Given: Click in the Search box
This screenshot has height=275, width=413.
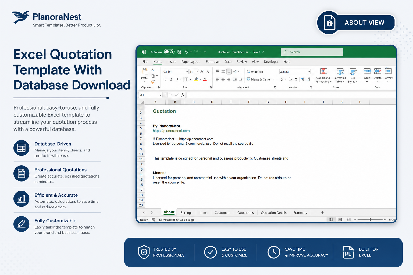Looking at the screenshot, I should 312,52.
